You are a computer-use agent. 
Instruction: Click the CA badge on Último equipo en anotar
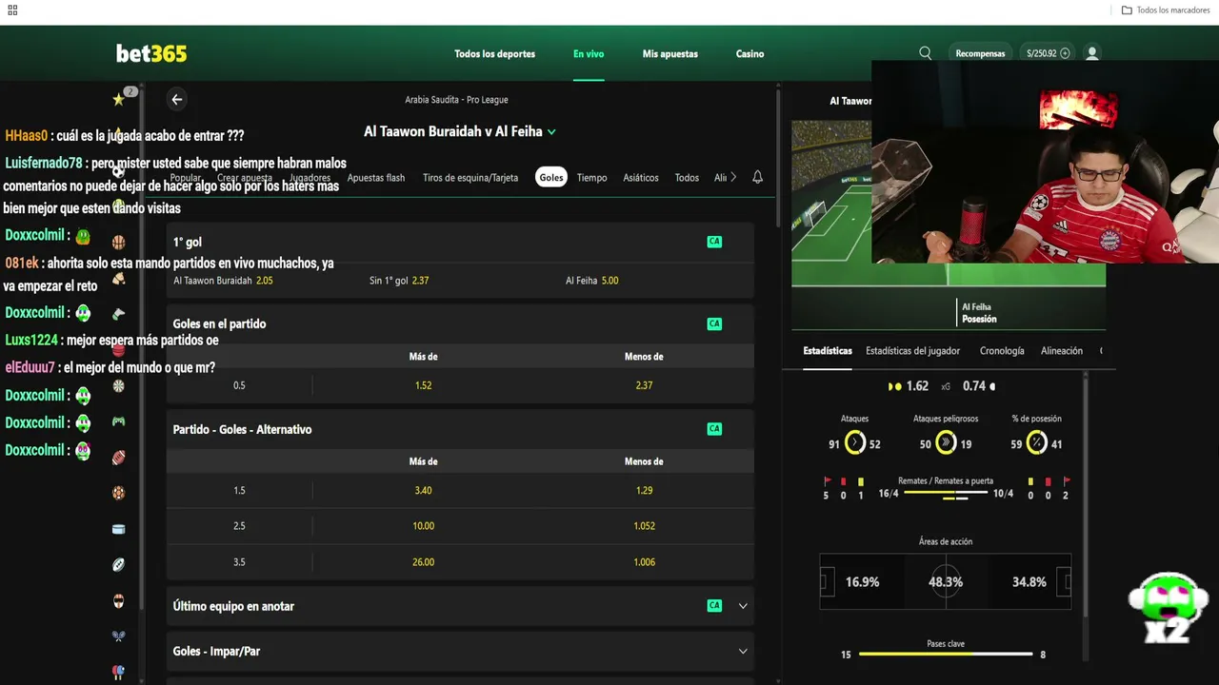point(714,606)
